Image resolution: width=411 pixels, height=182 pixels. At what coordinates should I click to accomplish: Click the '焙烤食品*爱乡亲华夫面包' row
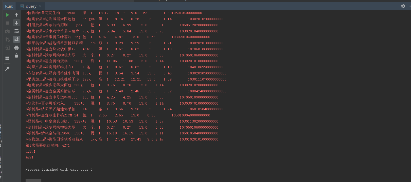click(x=122, y=85)
